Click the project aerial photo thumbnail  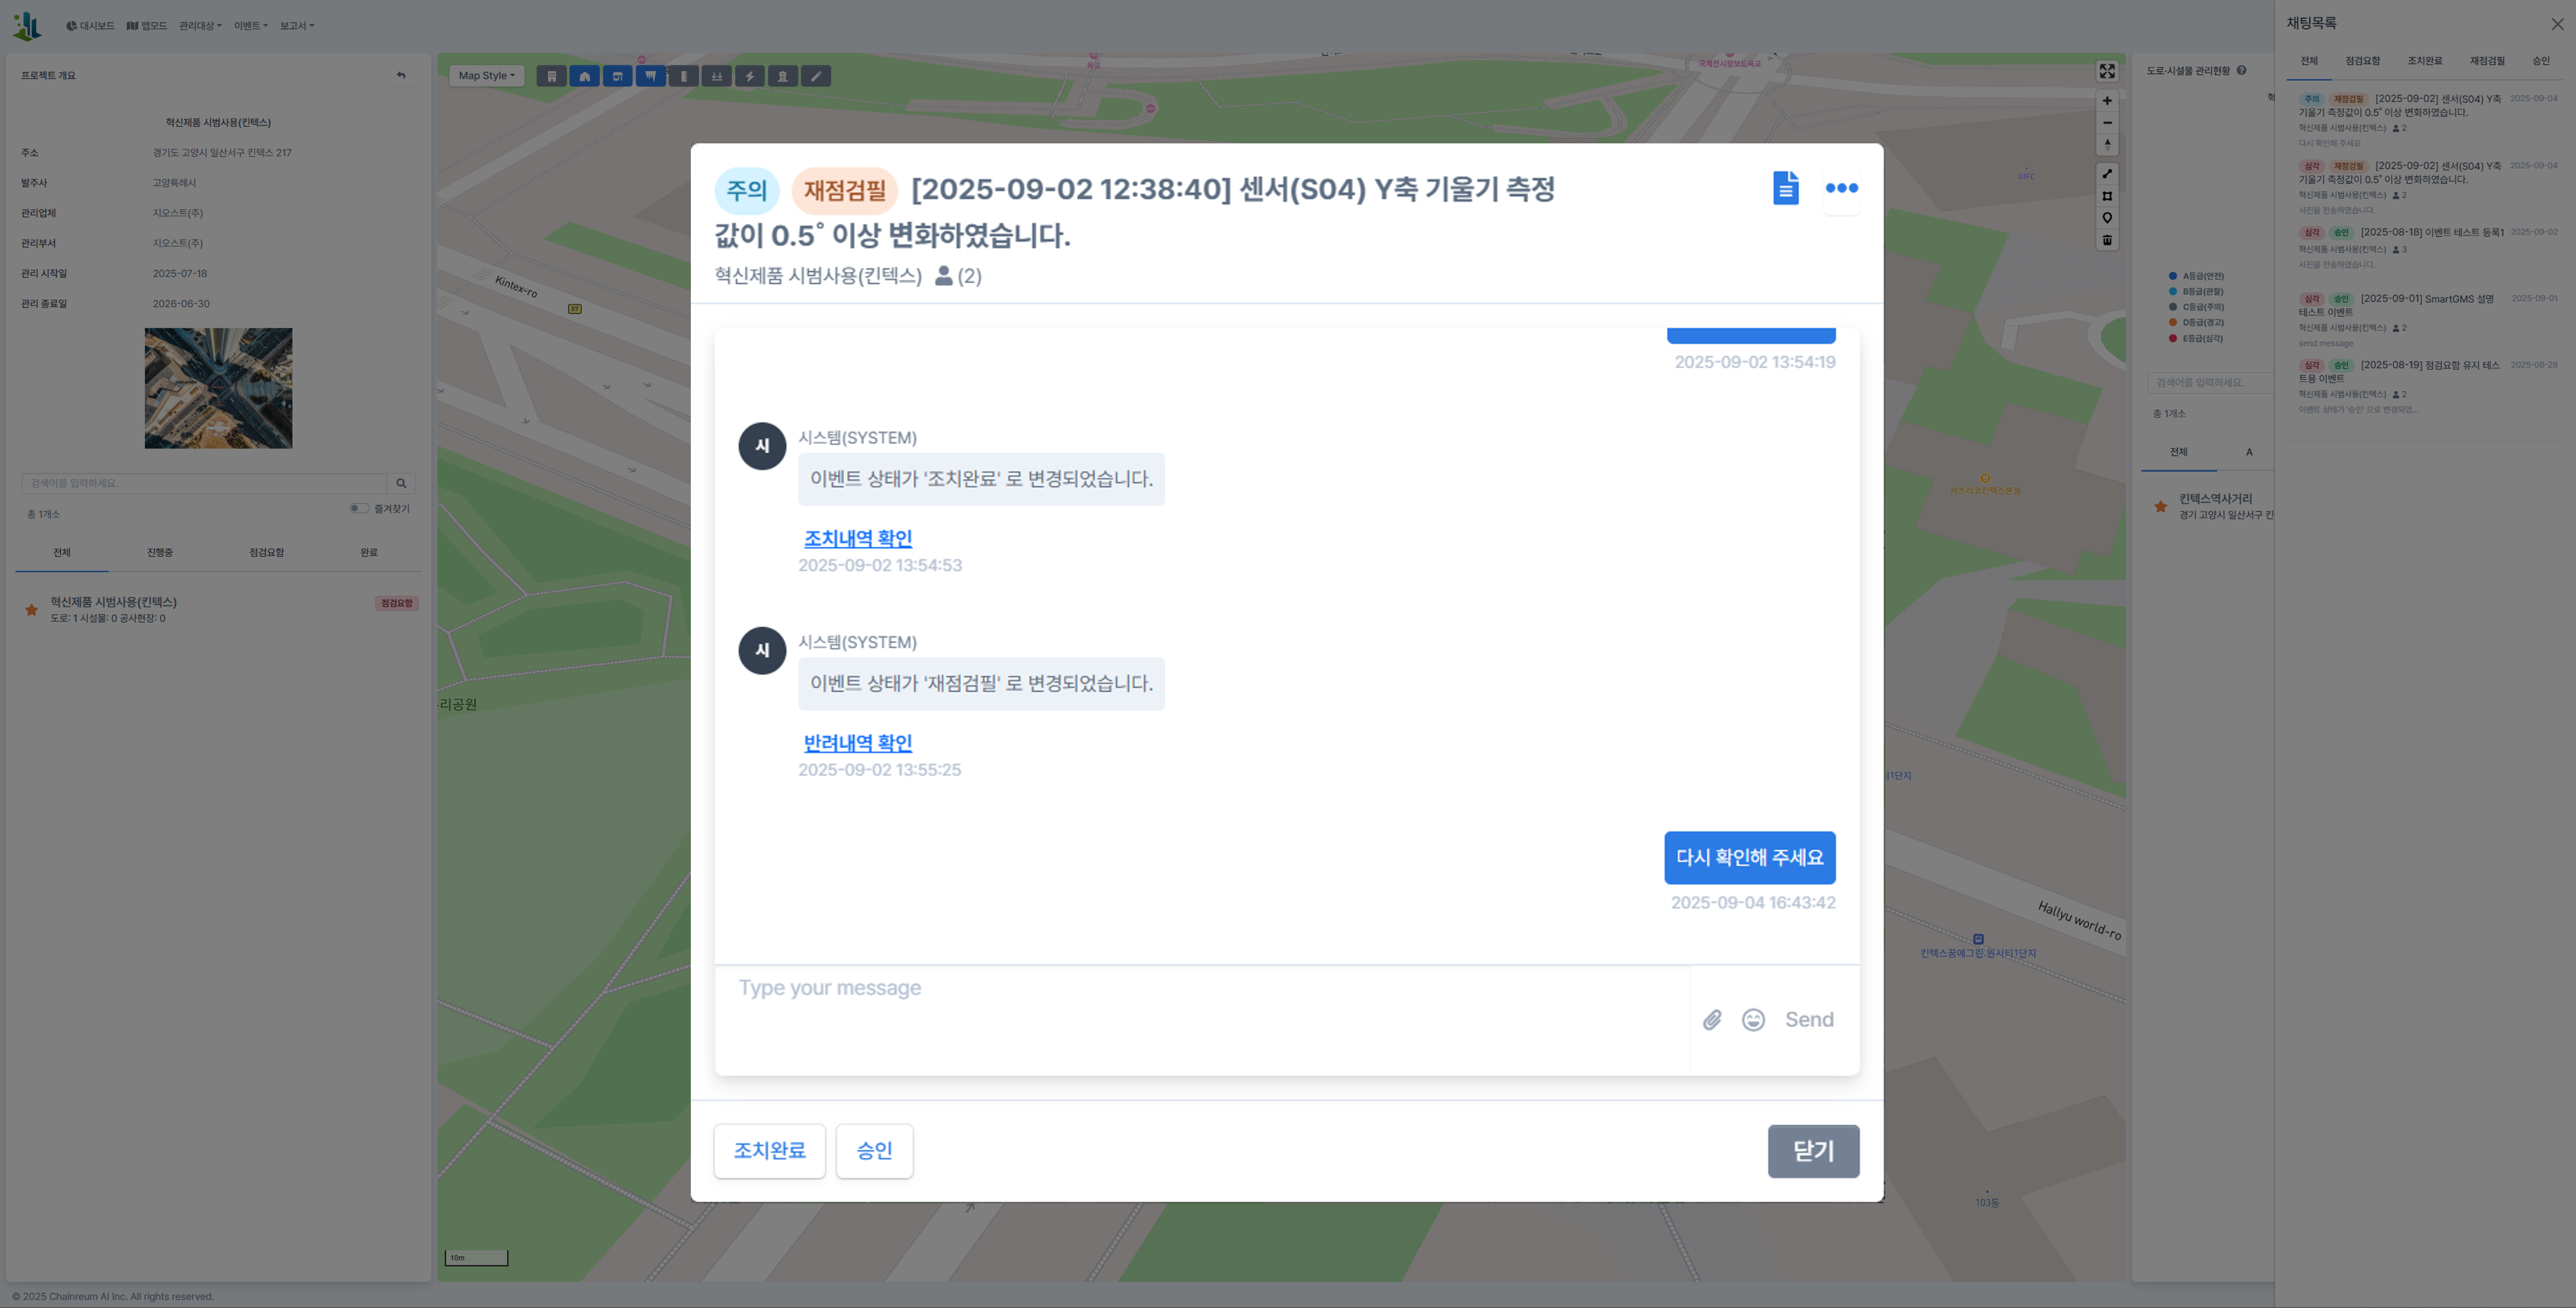click(218, 388)
